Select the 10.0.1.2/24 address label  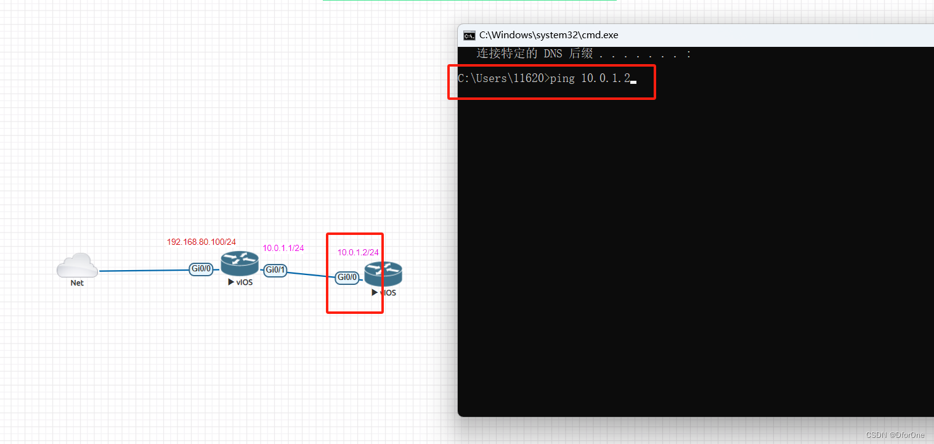click(x=358, y=253)
